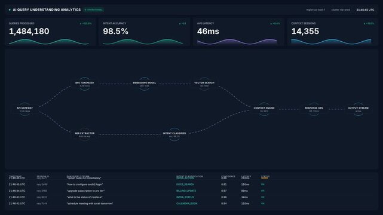Select the Intent Classifier node
The height and width of the screenshot is (215, 383).
tap(174, 134)
